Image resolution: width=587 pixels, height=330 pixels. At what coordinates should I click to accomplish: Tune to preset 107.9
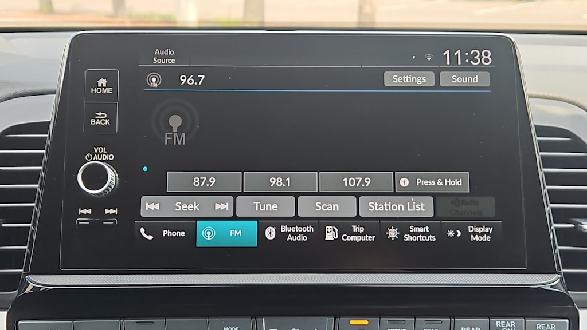click(x=357, y=182)
